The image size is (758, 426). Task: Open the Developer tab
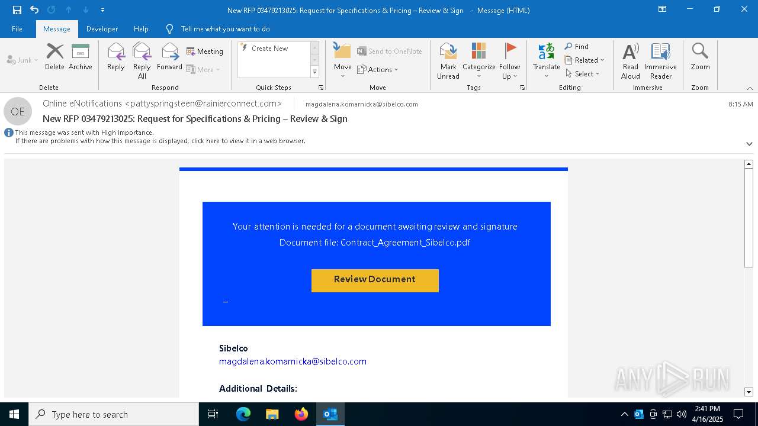click(x=102, y=29)
